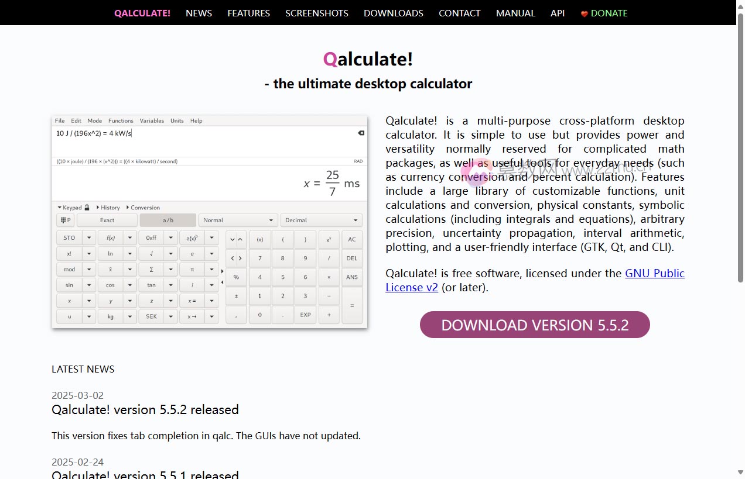Click the numeric keypad P icon

click(x=64, y=220)
